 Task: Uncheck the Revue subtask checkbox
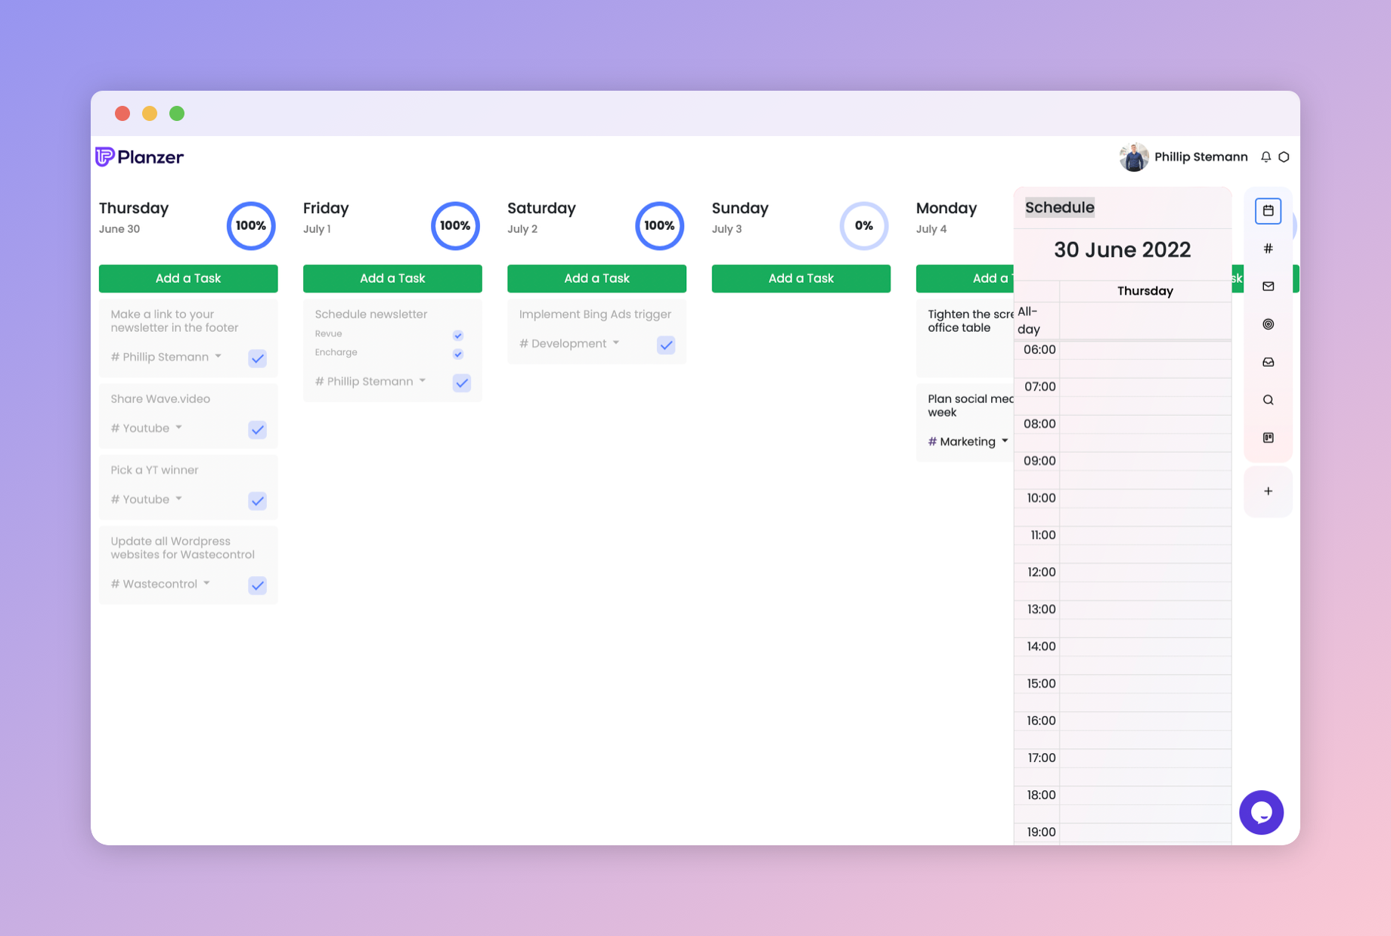[x=458, y=335]
